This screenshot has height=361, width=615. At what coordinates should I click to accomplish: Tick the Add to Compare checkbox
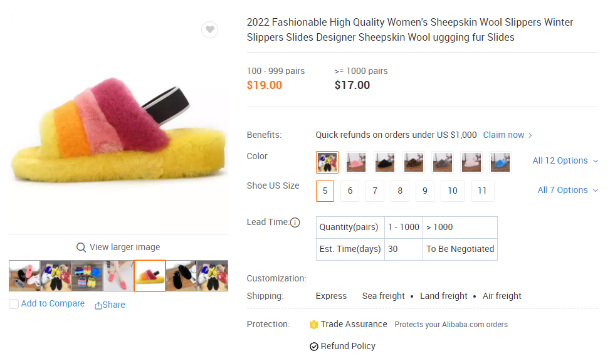point(14,304)
